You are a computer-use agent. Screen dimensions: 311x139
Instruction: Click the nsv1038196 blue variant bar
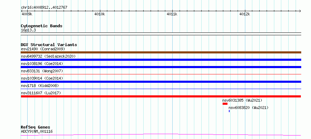pos(161,67)
